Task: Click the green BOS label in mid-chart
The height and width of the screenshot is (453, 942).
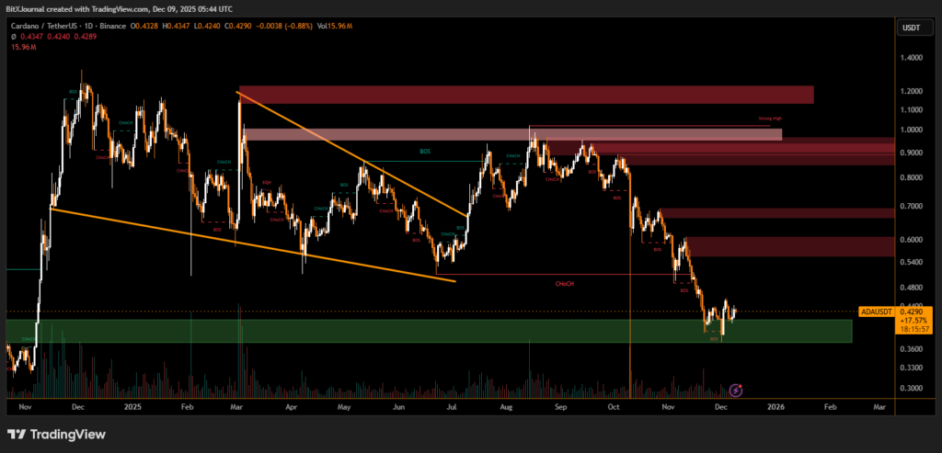Action: point(425,150)
